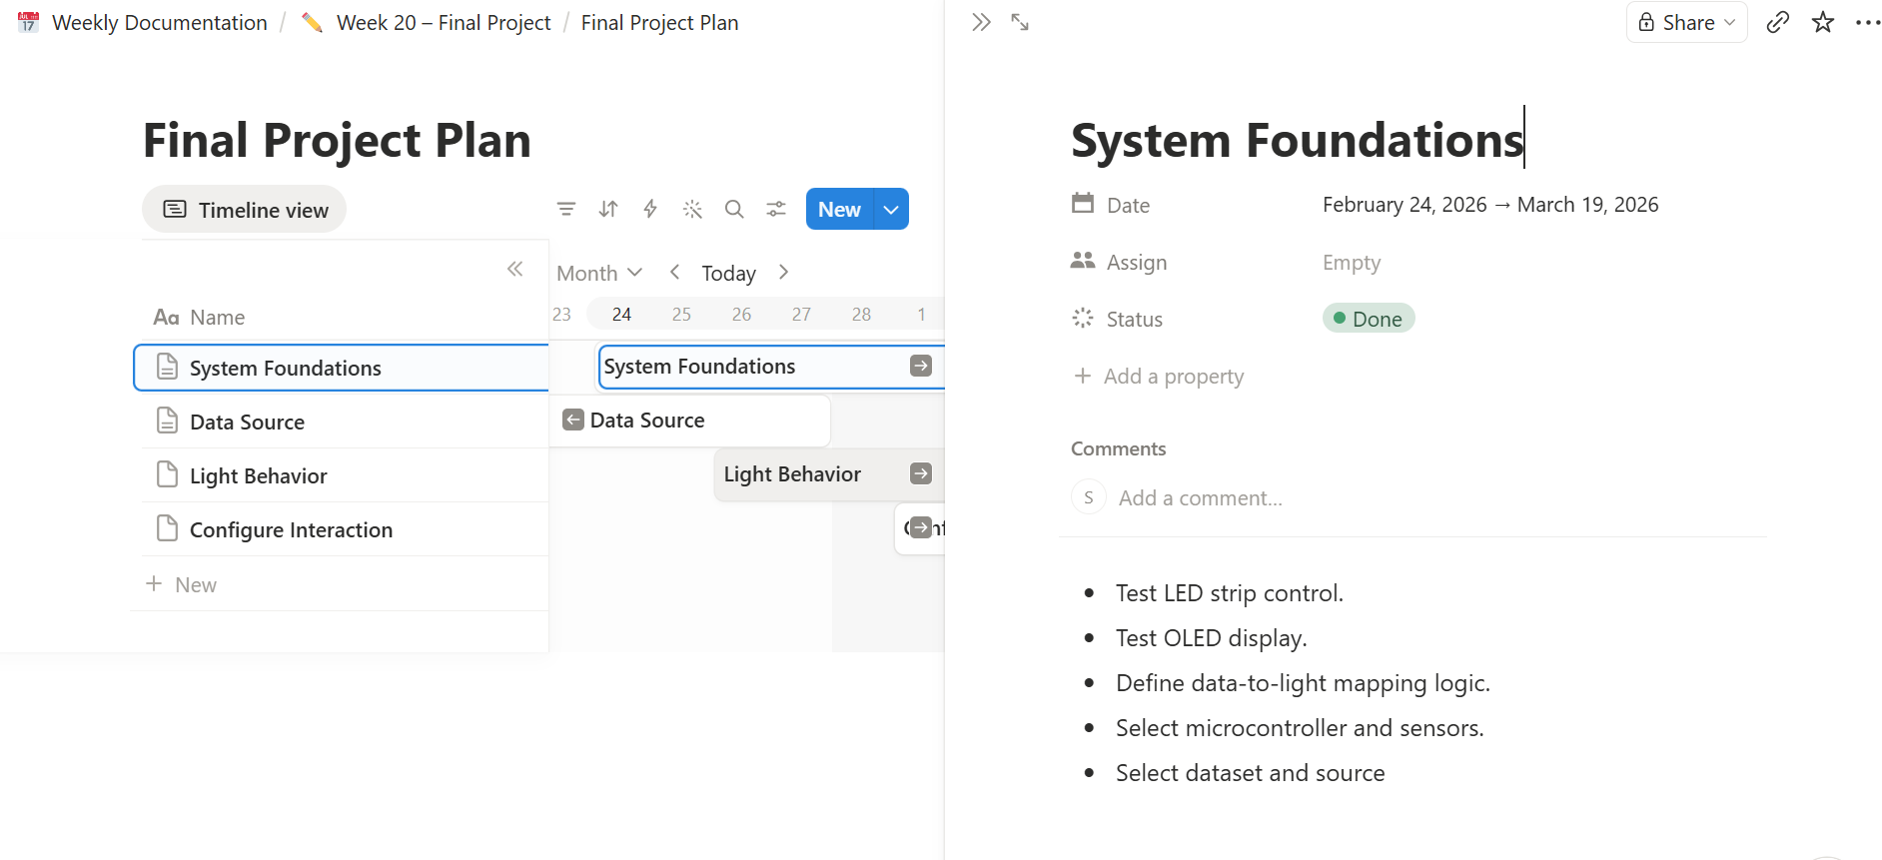Open the Done status selector
Screen dimensions: 1882x860
[x=1369, y=319]
